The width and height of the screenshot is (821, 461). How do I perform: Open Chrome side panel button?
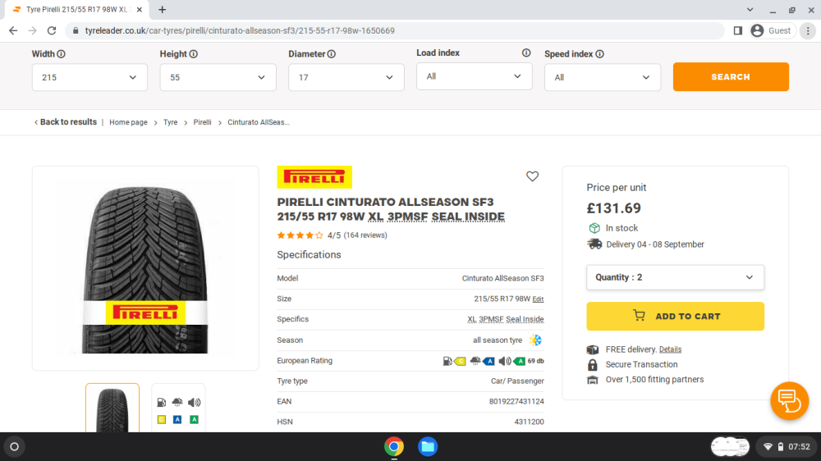pos(738,31)
